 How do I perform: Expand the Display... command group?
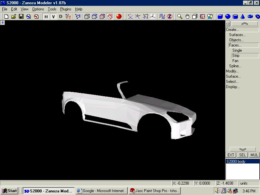(233, 87)
